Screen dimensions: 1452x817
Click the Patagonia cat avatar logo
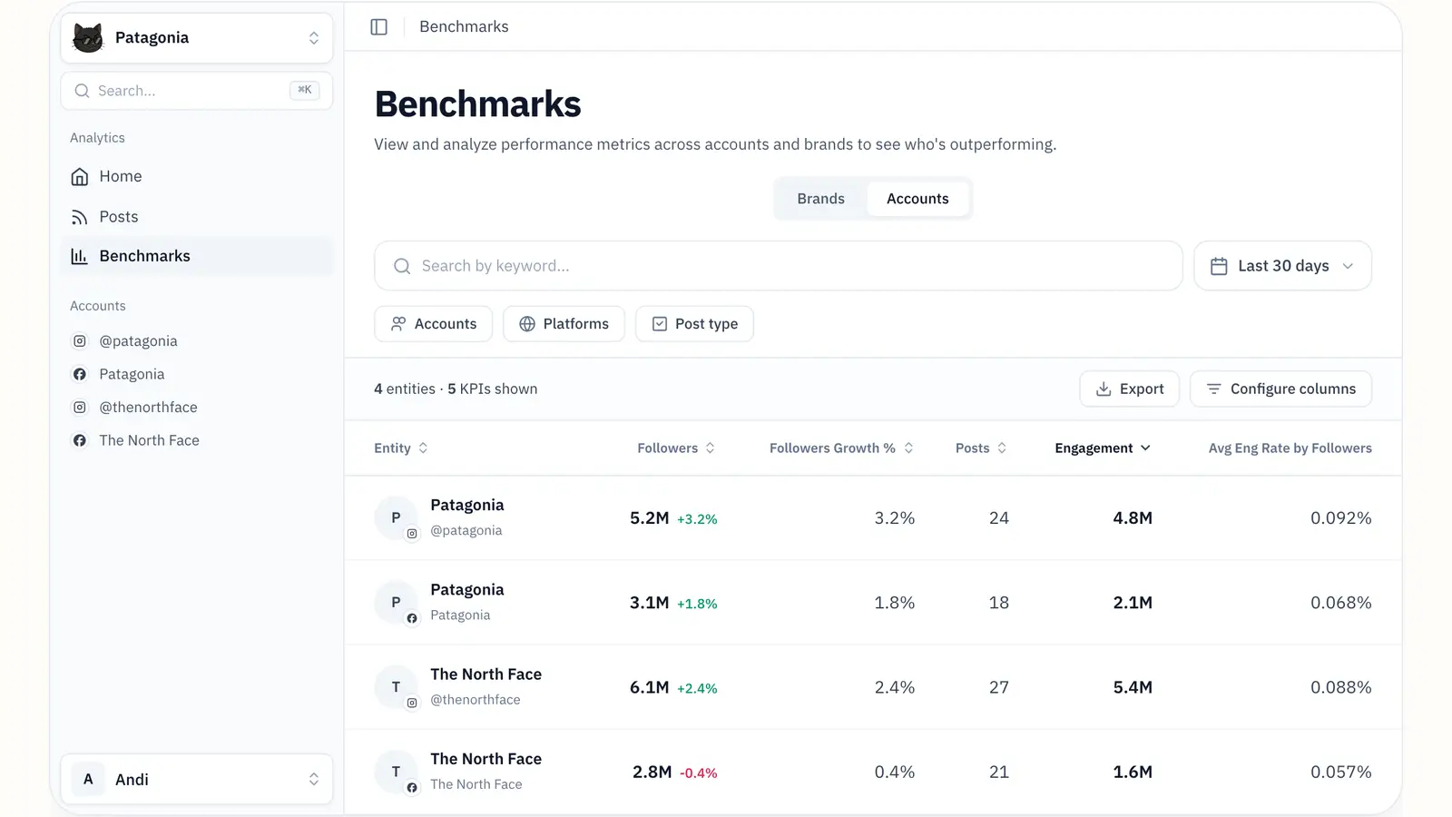[88, 38]
